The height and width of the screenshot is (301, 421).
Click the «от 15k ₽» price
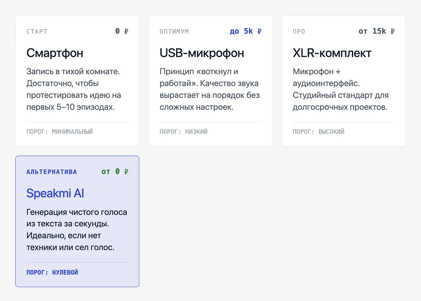pos(376,31)
